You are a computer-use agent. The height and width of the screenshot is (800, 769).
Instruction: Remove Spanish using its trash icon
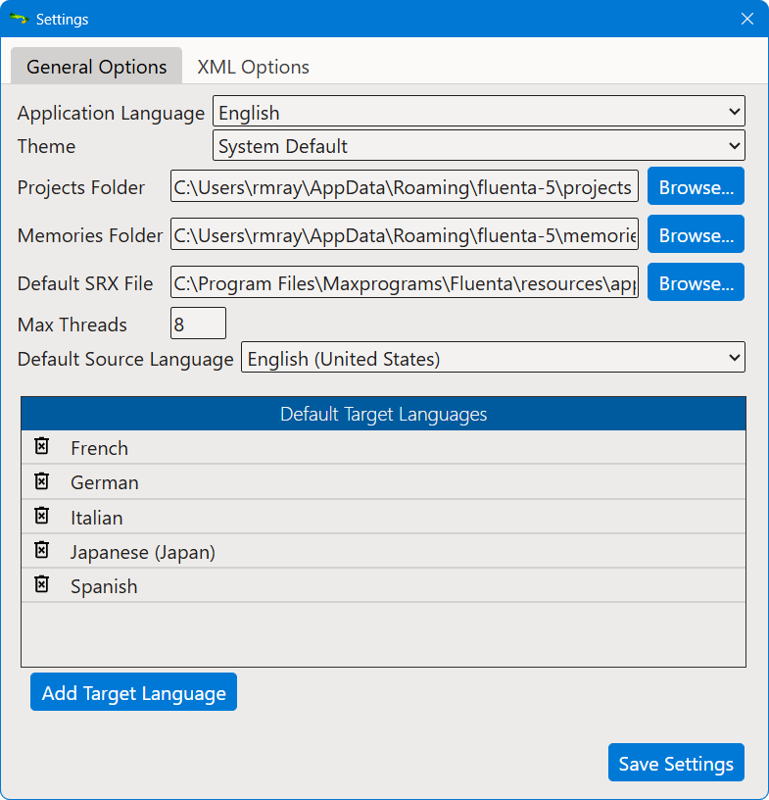42,583
